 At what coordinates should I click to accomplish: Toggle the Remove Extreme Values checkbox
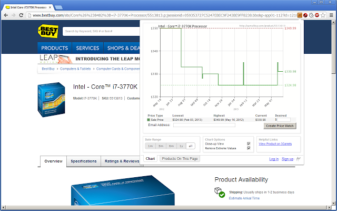pos(249,148)
